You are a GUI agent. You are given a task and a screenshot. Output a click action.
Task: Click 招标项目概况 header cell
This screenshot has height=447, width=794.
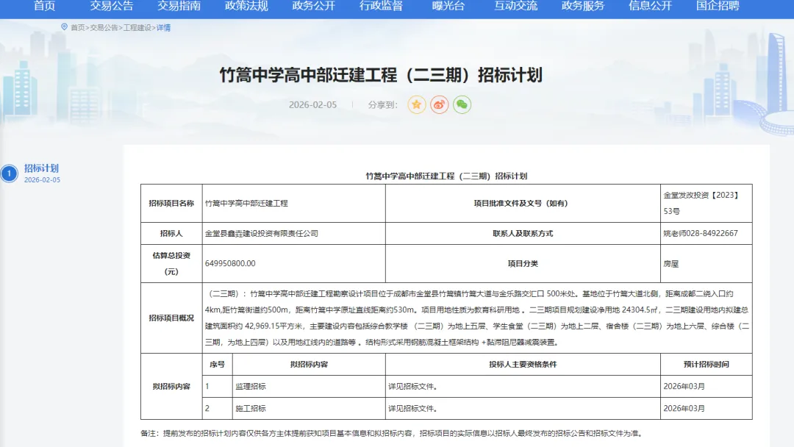click(x=171, y=318)
